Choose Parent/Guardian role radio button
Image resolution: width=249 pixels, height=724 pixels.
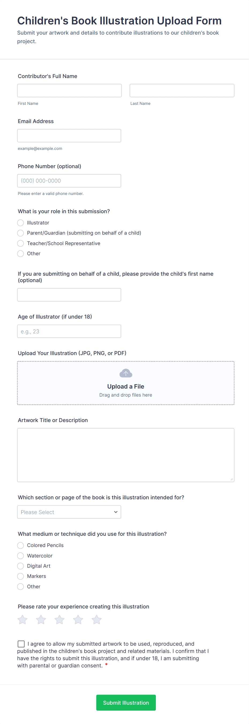click(x=21, y=233)
